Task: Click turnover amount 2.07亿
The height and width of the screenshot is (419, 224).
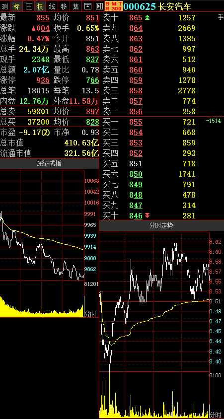Action: tap(36, 70)
